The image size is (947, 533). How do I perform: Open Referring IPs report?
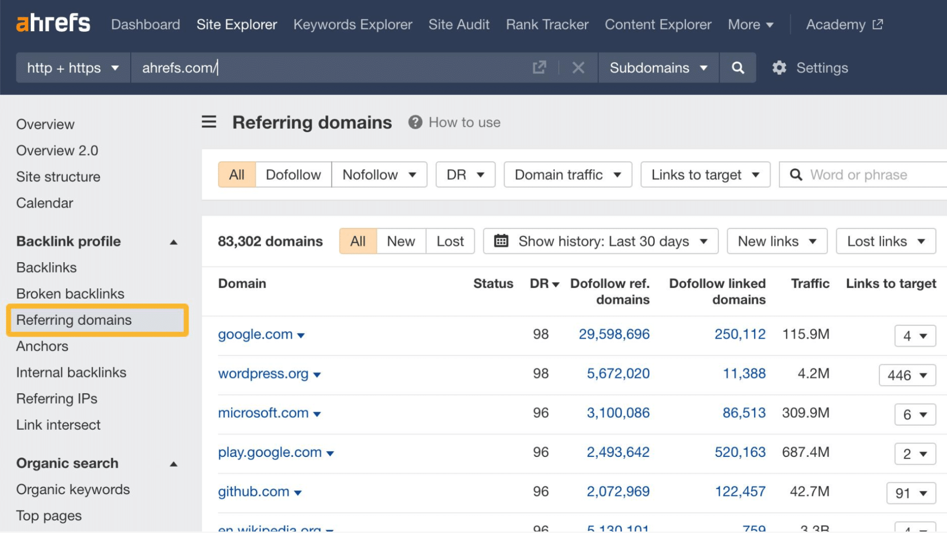(x=57, y=399)
